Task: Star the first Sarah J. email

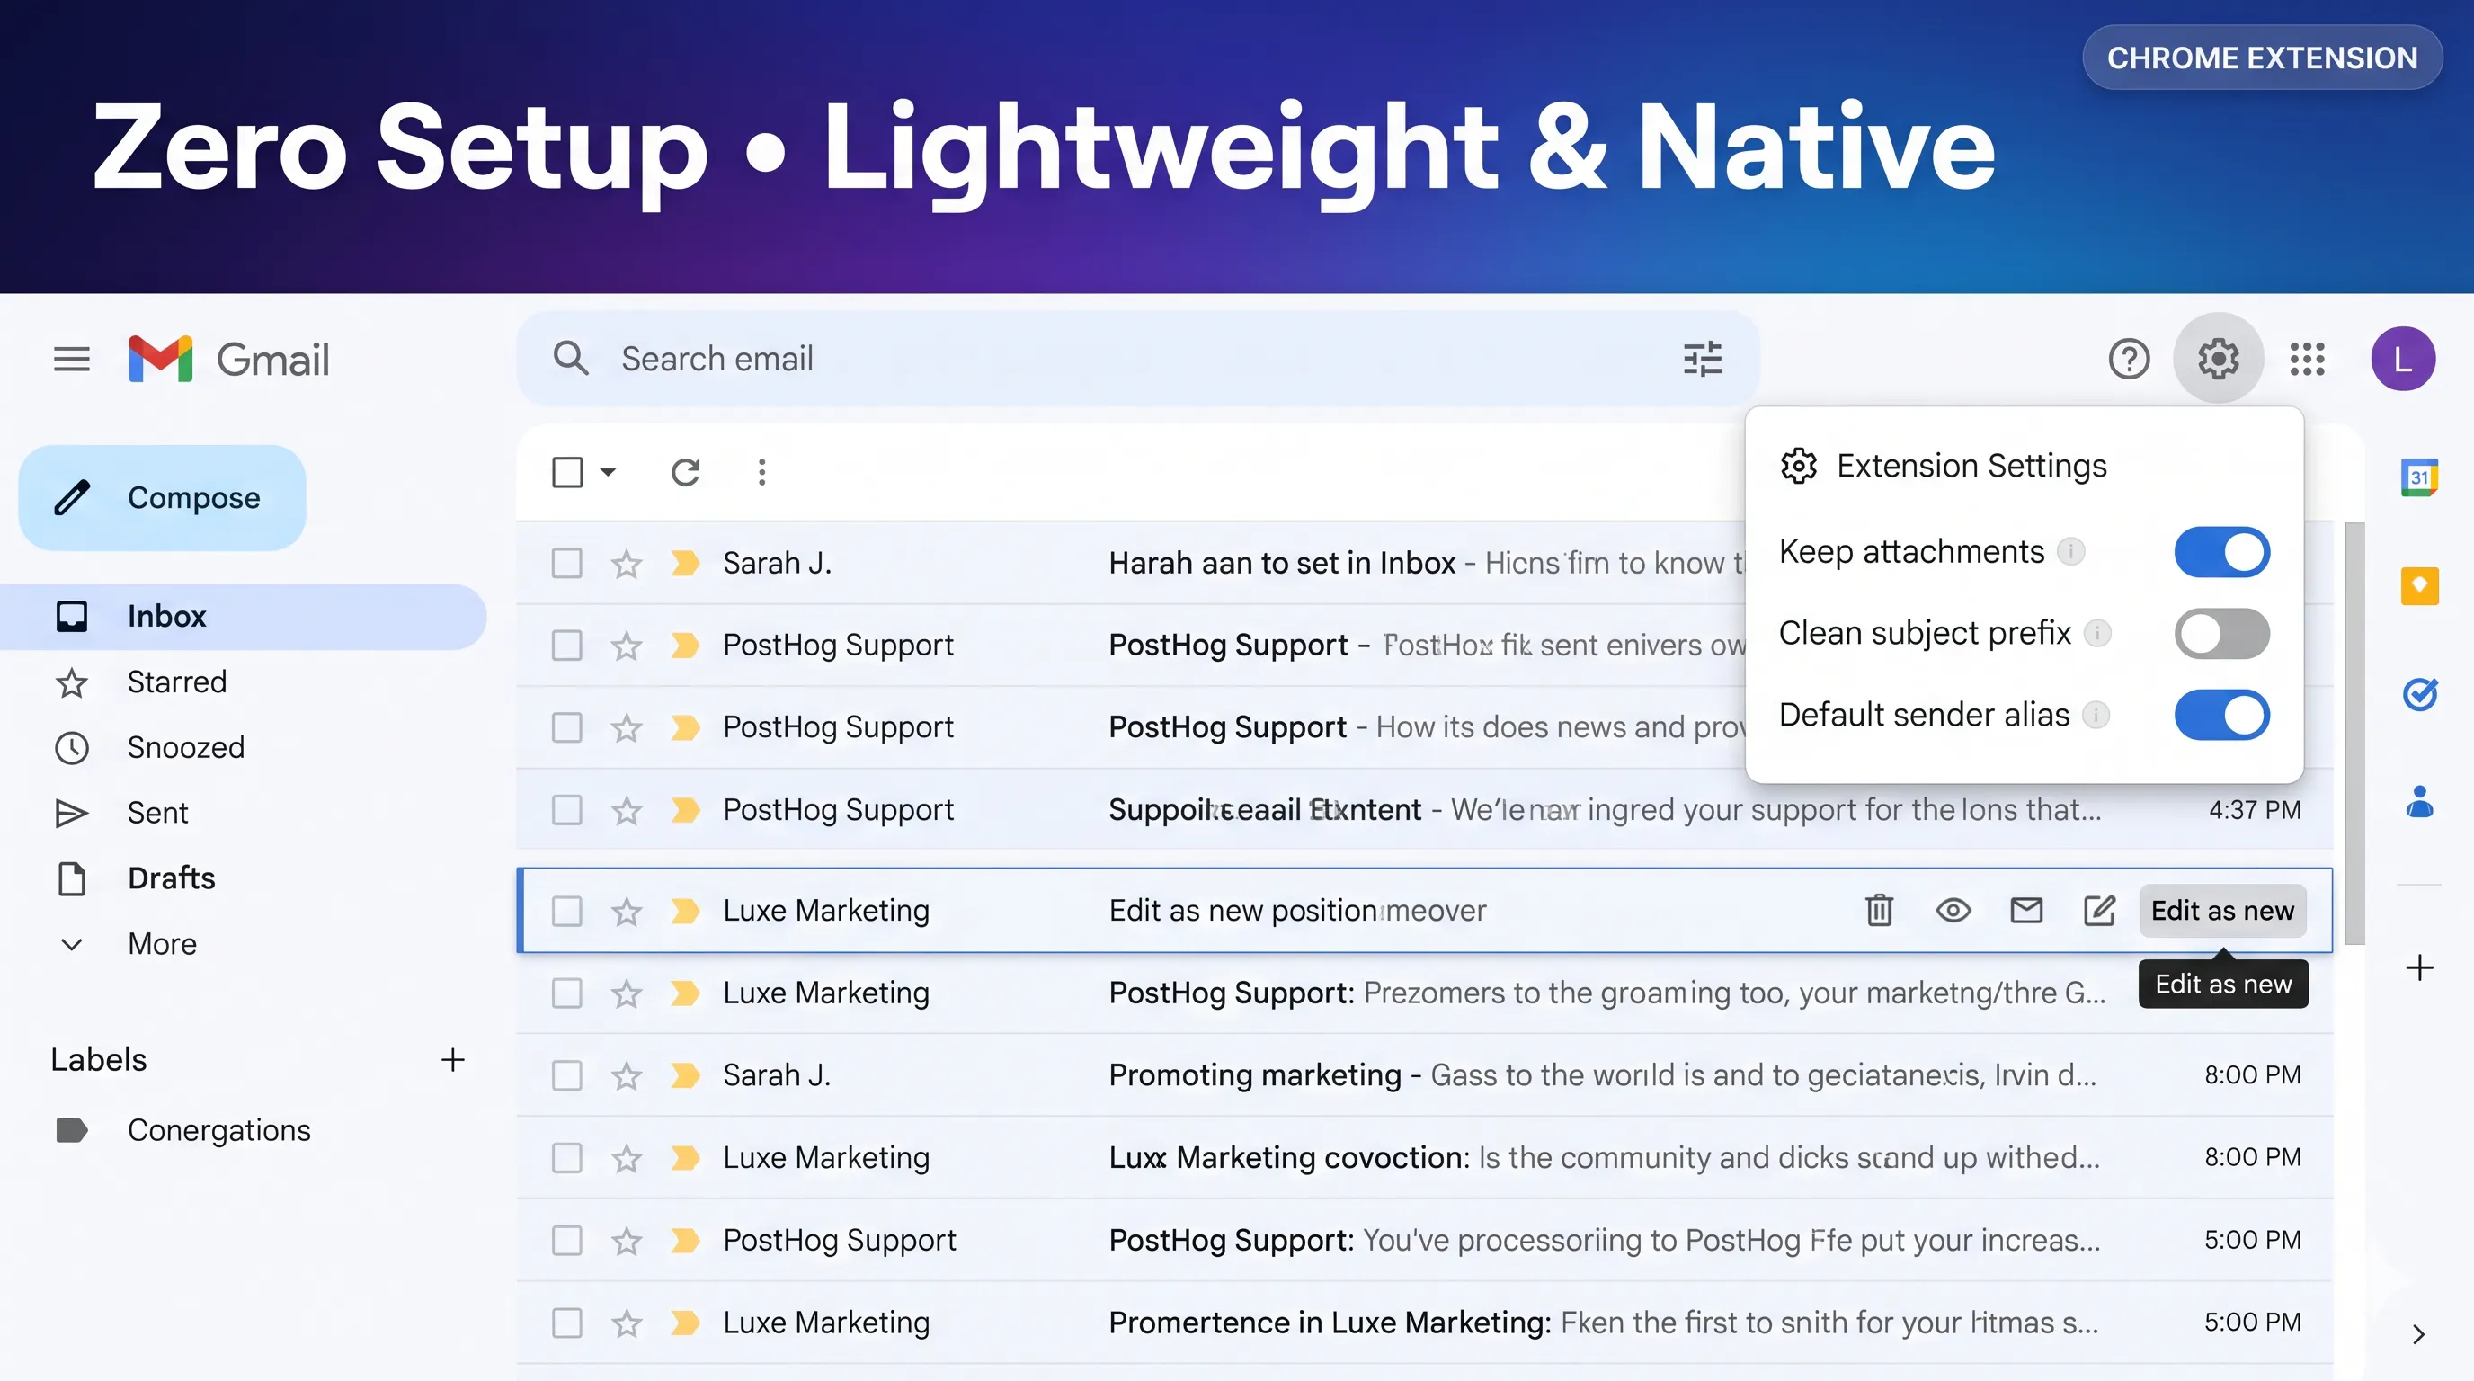Action: pos(627,564)
